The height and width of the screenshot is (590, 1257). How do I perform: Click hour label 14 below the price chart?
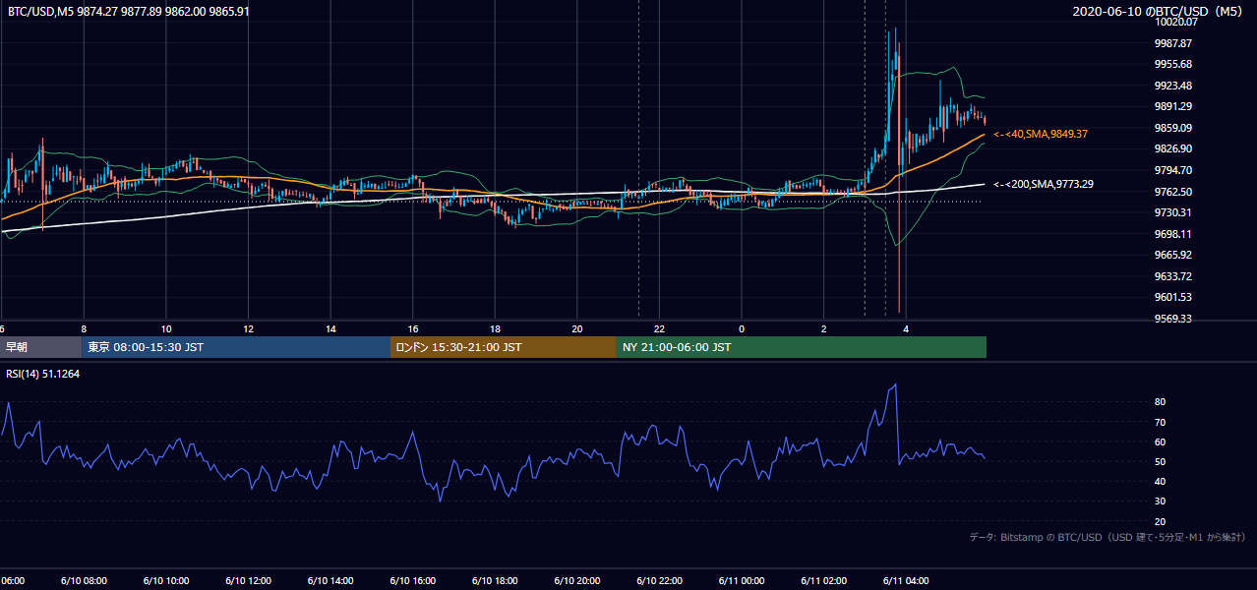pyautogui.click(x=331, y=328)
